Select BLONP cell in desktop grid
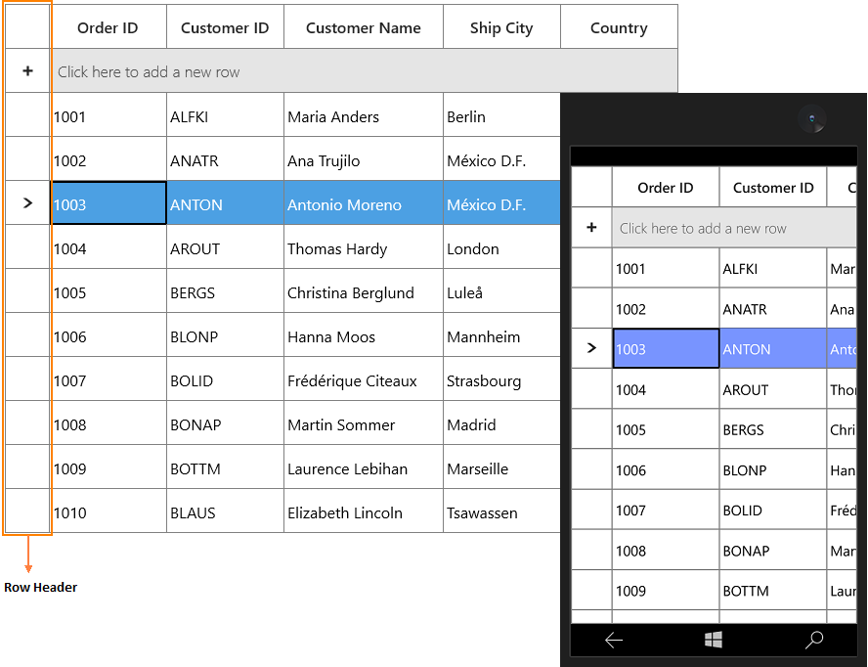 coord(225,334)
